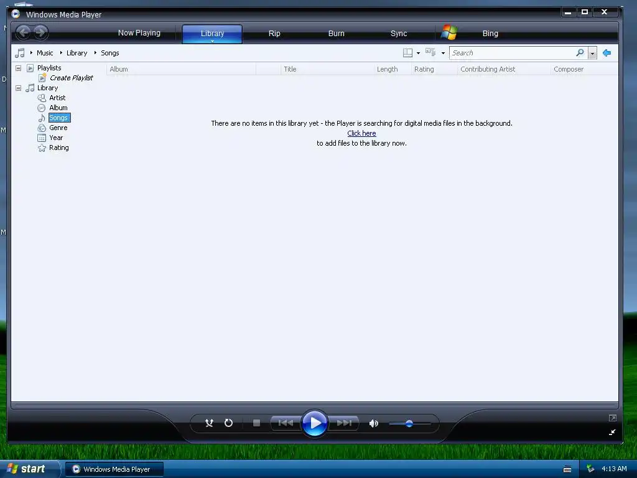Click the Create Playlist label
This screenshot has height=478, width=637.
(x=71, y=78)
